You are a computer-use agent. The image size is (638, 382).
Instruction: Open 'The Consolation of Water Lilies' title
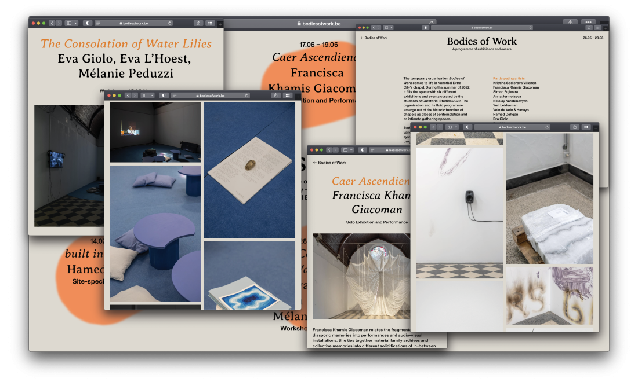point(126,43)
